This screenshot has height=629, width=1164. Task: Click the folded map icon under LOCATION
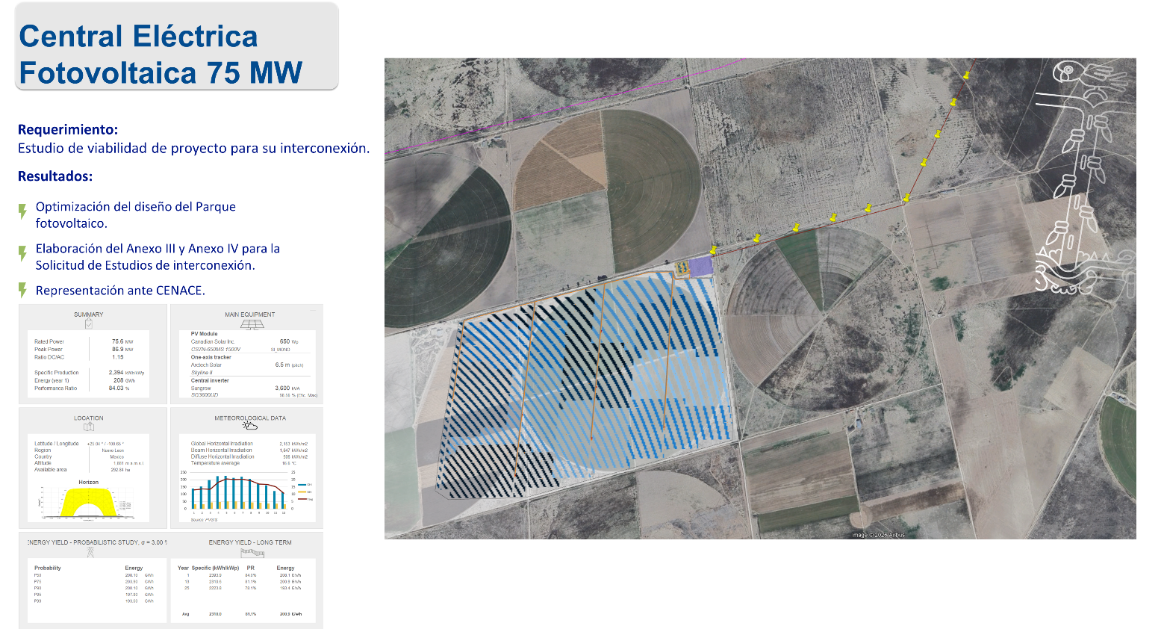pos(89,427)
